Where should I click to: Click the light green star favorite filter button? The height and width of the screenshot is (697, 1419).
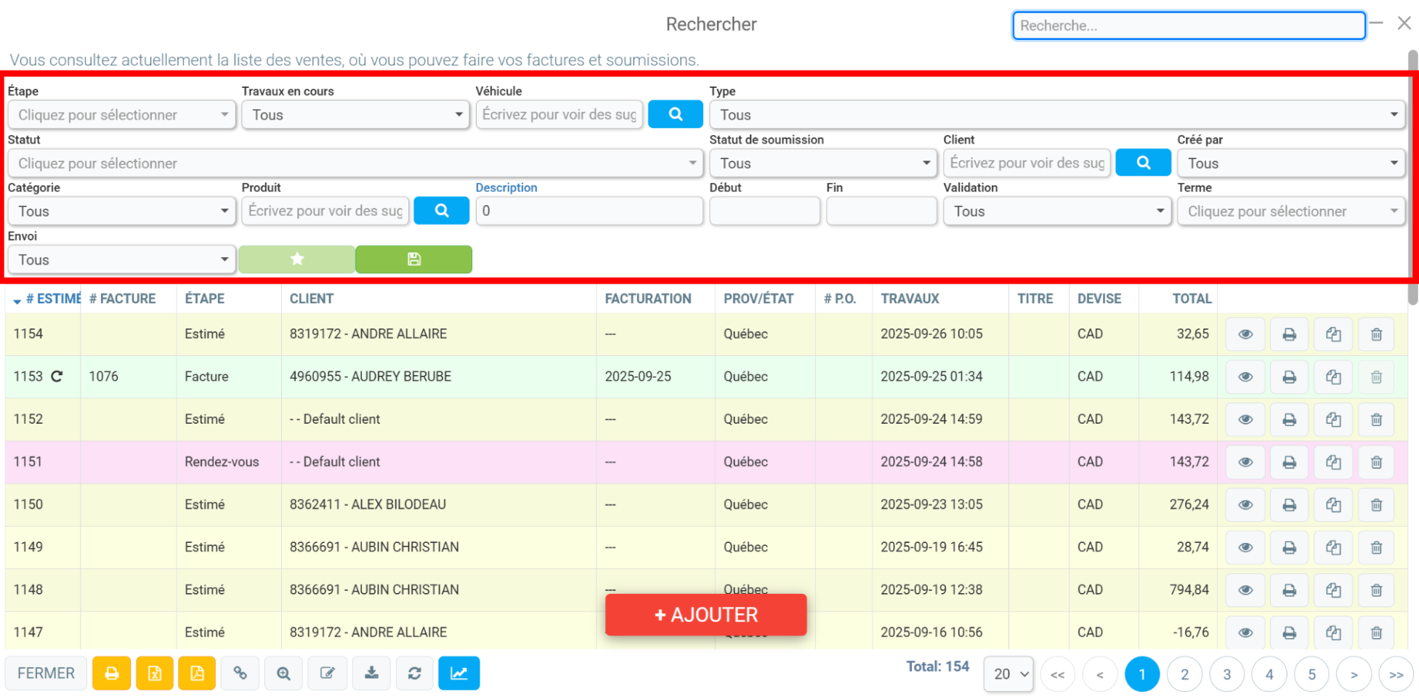tap(297, 259)
